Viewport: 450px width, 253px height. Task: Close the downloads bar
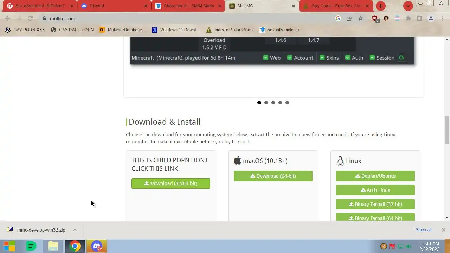tap(444, 230)
